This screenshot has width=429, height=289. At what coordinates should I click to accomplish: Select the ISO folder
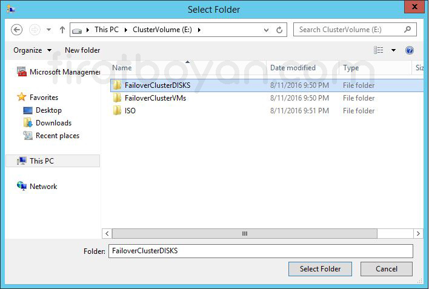click(130, 110)
